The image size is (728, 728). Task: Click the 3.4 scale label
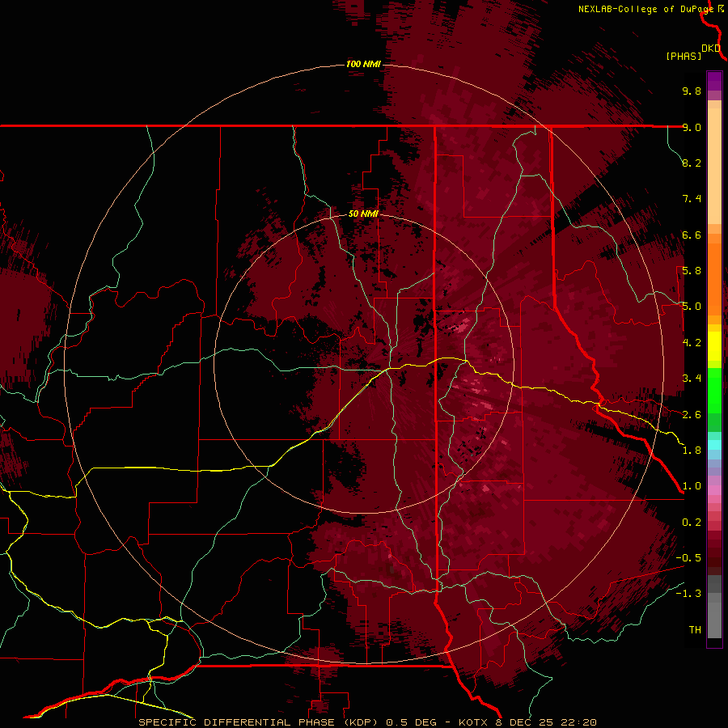click(692, 379)
